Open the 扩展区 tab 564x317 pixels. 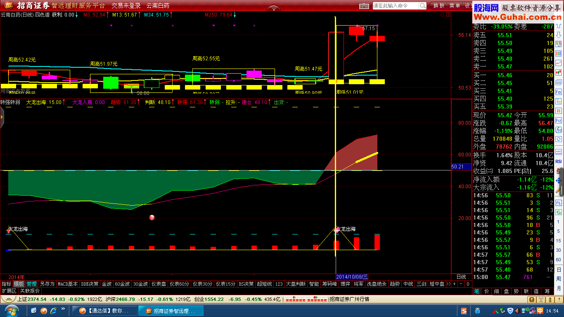click(x=9, y=291)
